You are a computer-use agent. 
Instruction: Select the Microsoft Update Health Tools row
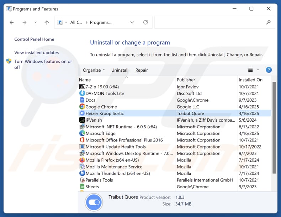(175, 147)
